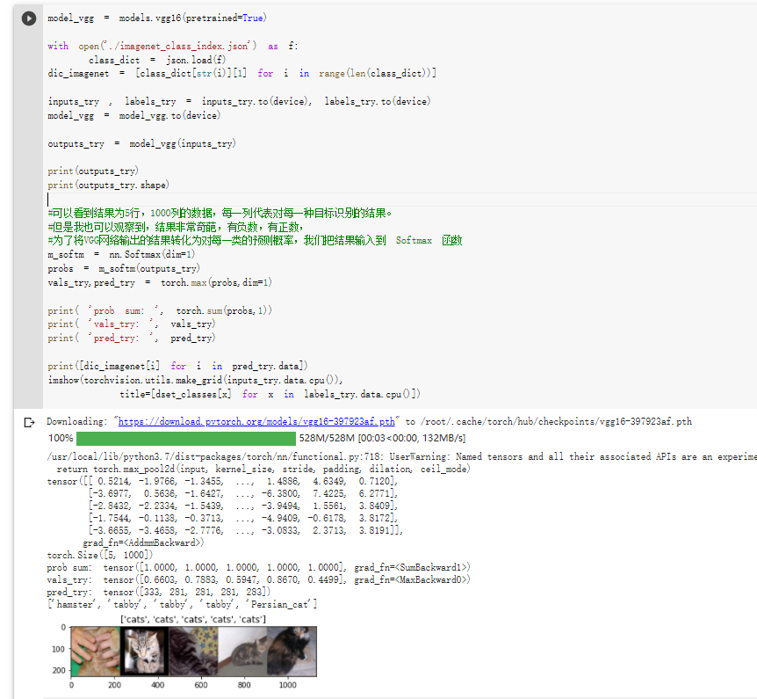Click the green 100% download progress bar
Image resolution: width=757 pixels, height=699 pixels.
(x=186, y=439)
